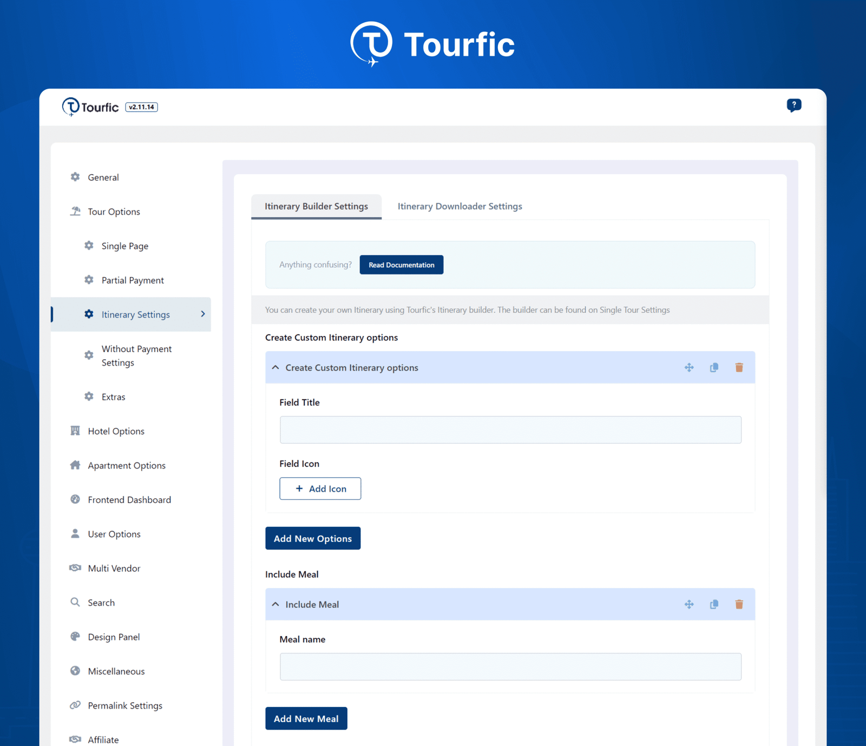This screenshot has width=866, height=746.
Task: Open Miscellaneous settings in the sidebar
Action: pos(116,671)
